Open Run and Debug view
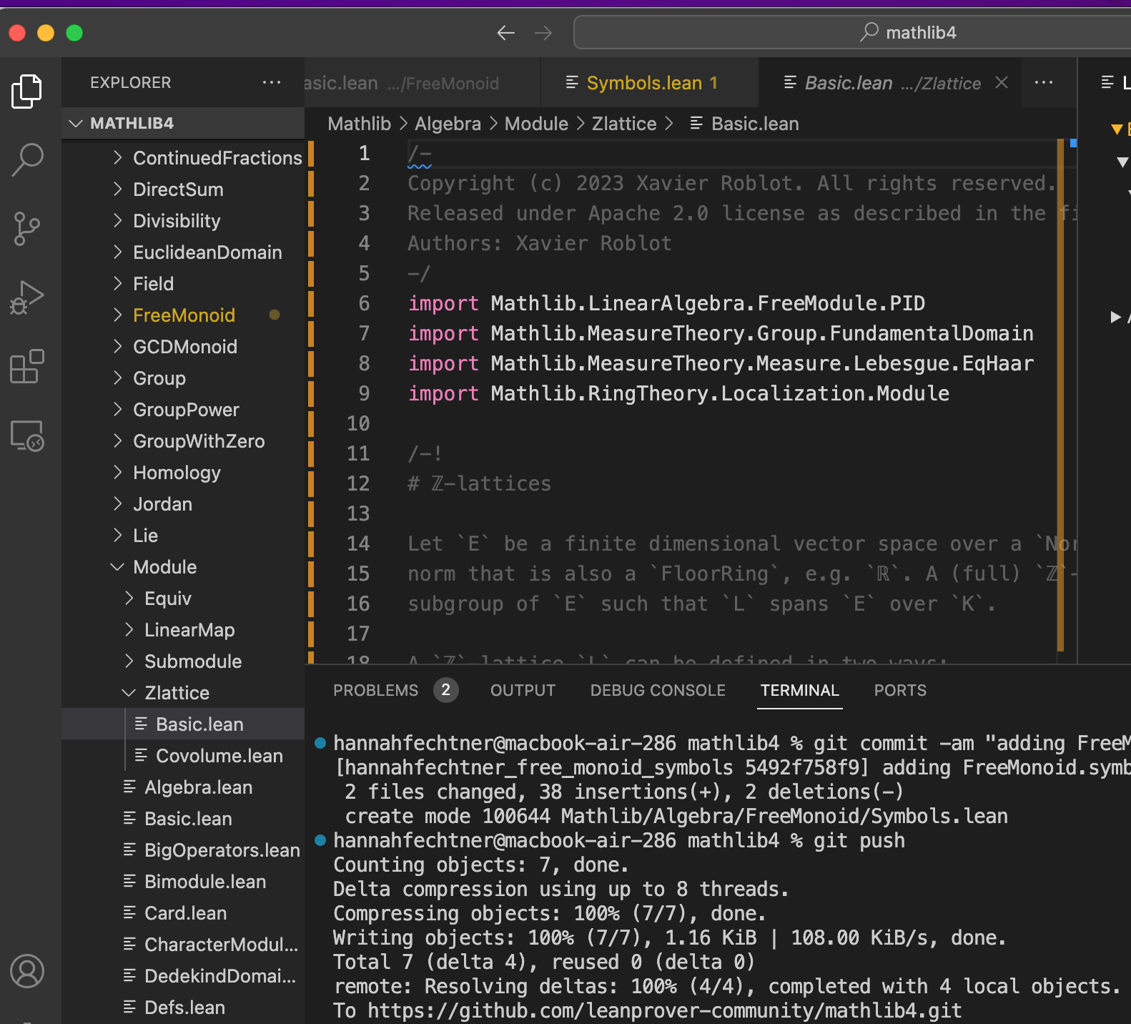Screen dimensions: 1131x1024 (27, 297)
